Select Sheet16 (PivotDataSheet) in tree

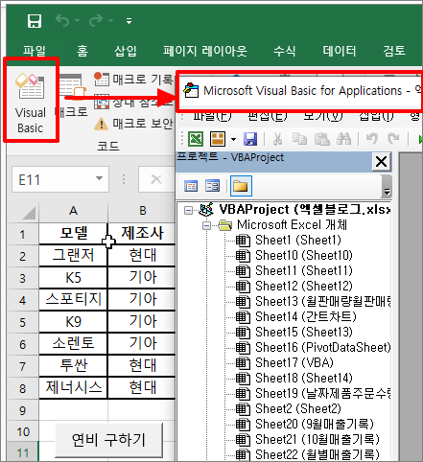314,348
